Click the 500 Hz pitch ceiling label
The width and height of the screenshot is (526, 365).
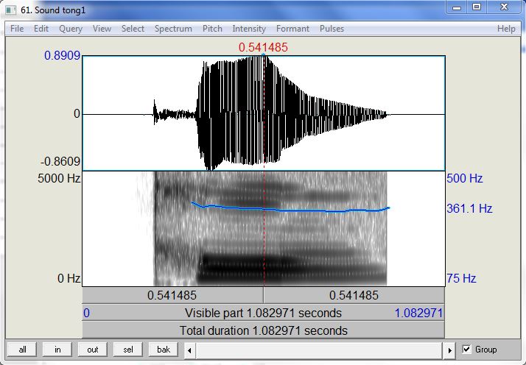465,178
